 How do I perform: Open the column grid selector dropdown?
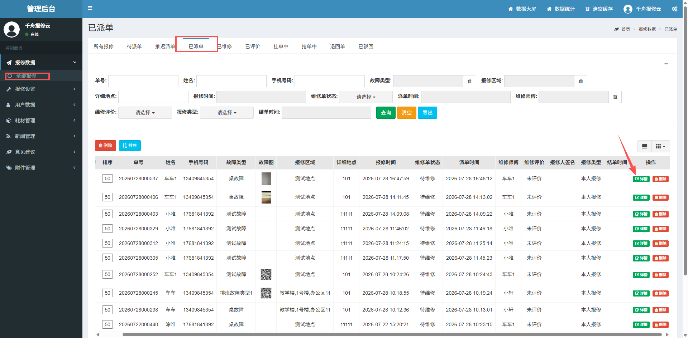point(660,146)
